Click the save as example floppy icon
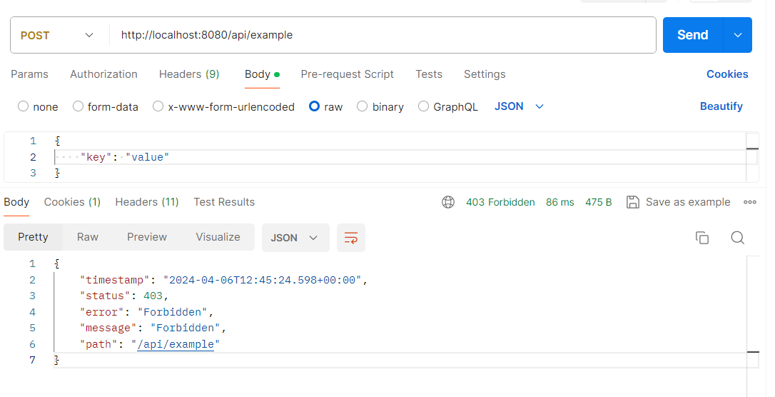Image resolution: width=775 pixels, height=397 pixels. point(632,202)
